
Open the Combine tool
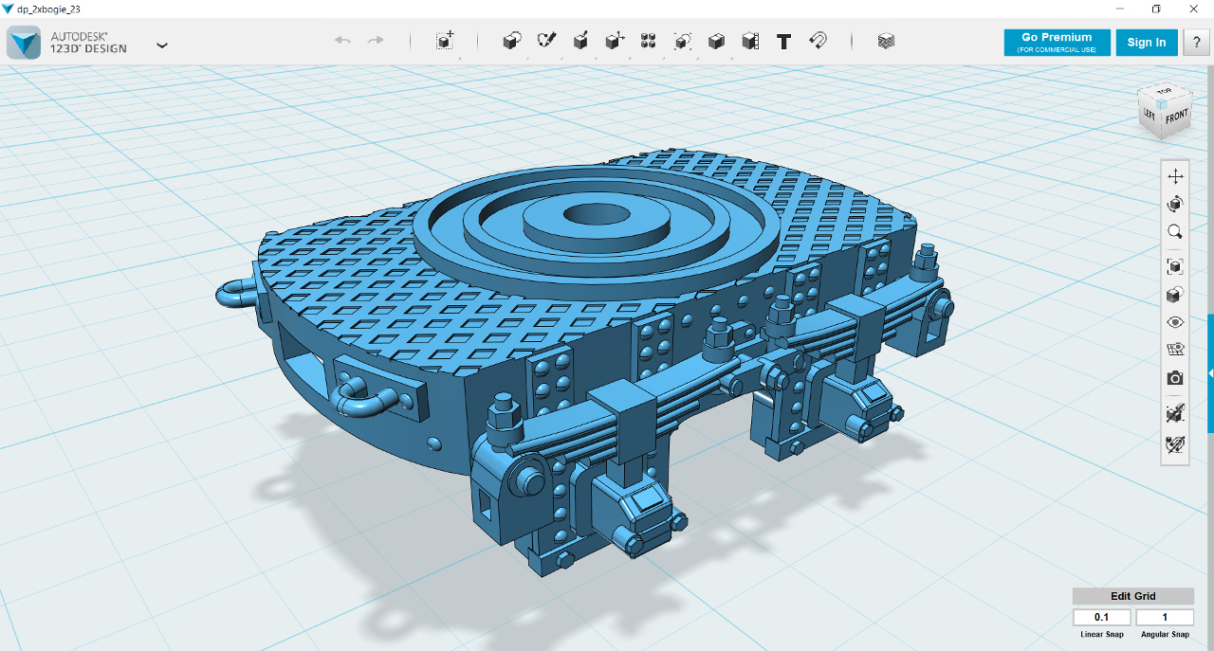point(717,41)
